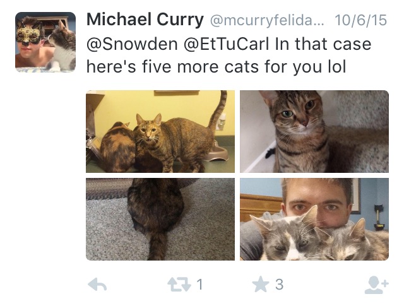
Task: Open the Michael Curry display name
Action: [x=145, y=20]
